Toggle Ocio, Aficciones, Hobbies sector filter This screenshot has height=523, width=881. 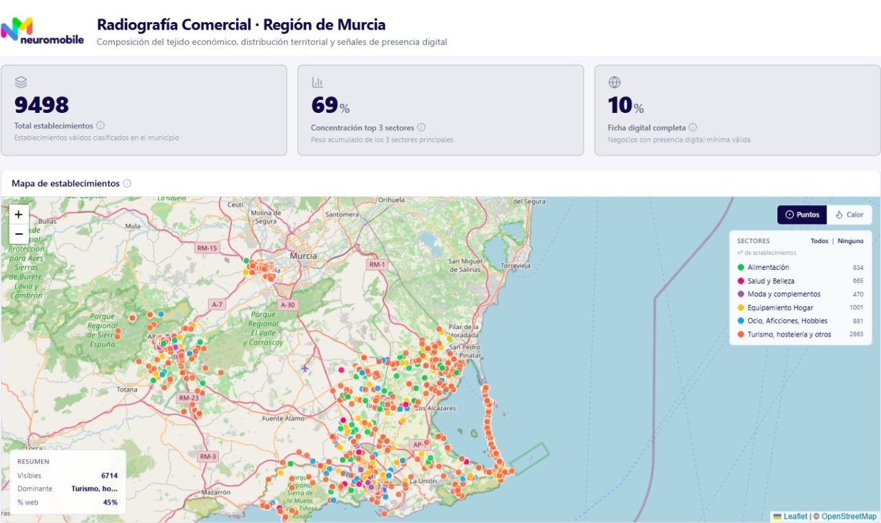pos(800,321)
